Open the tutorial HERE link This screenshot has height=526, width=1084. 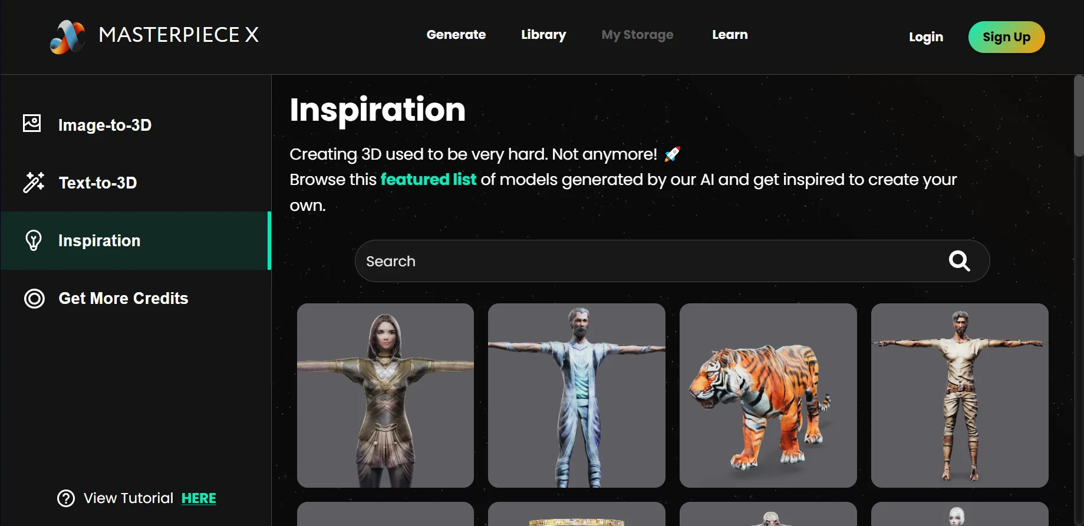(x=199, y=498)
